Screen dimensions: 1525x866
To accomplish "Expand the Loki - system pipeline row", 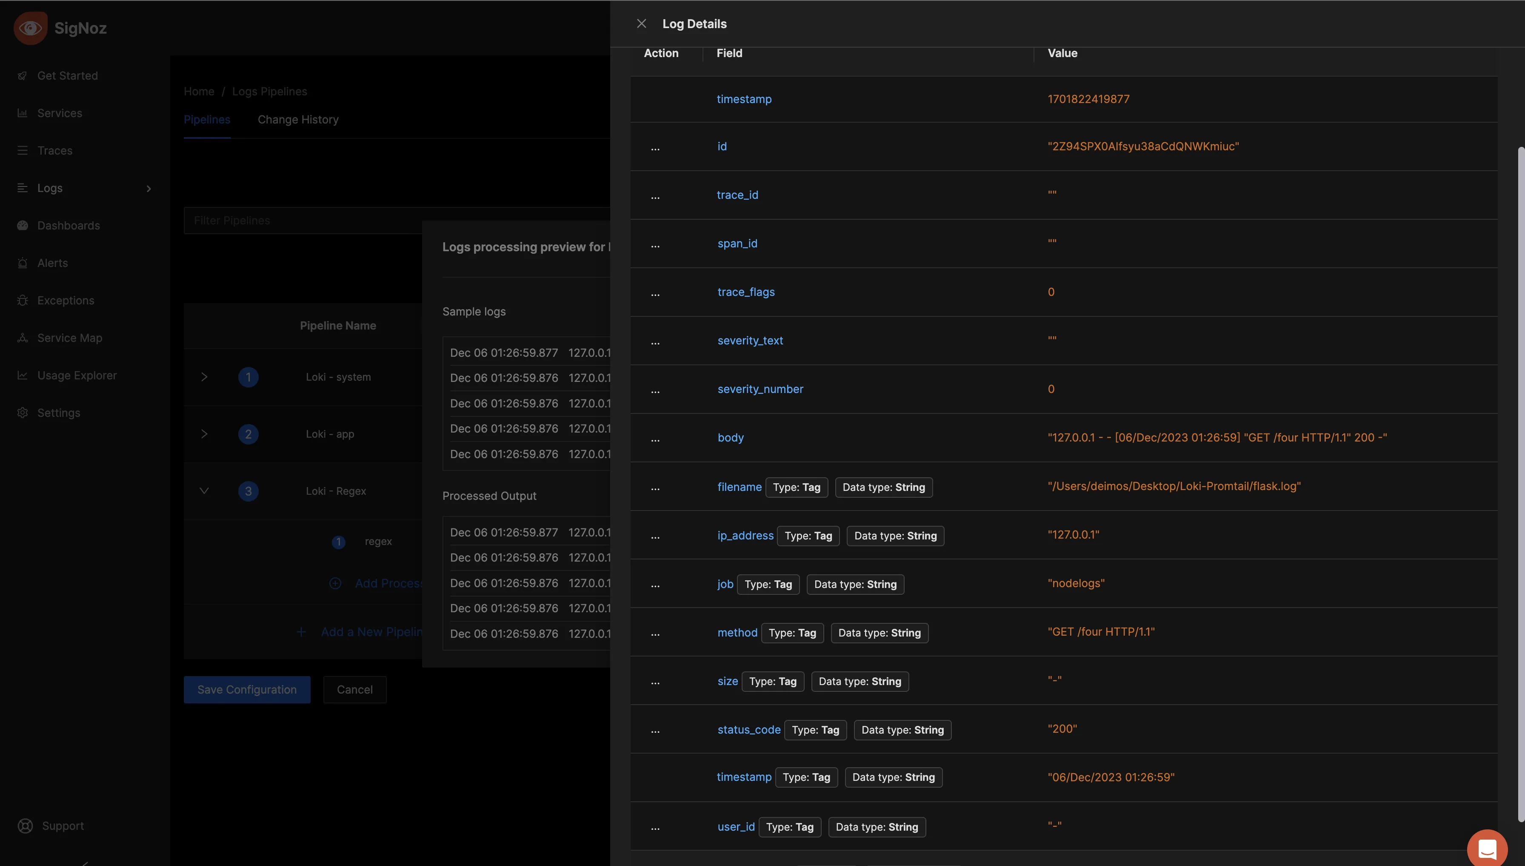I will [204, 376].
